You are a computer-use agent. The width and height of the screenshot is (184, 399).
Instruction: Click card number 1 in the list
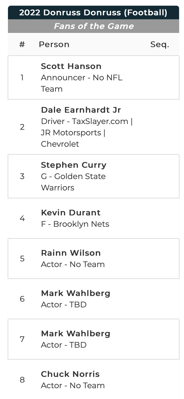[x=22, y=77]
